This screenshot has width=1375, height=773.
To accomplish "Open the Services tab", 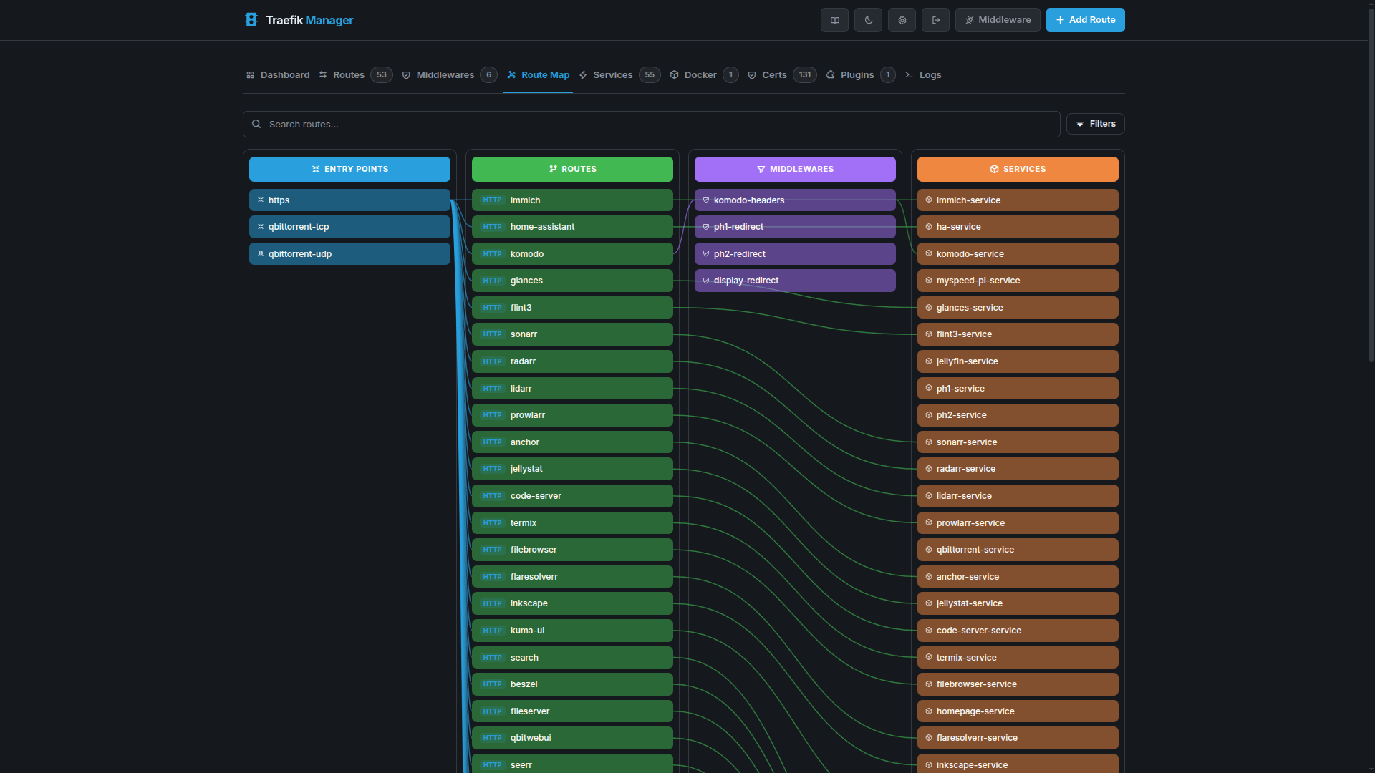I will 612,75.
